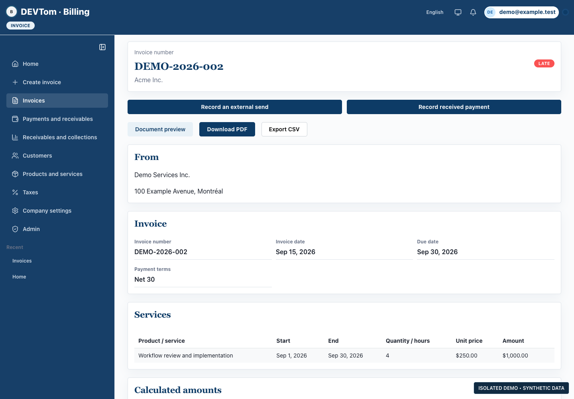This screenshot has height=399, width=574.
Task: Go to Customers via people icon
Action: pos(15,156)
